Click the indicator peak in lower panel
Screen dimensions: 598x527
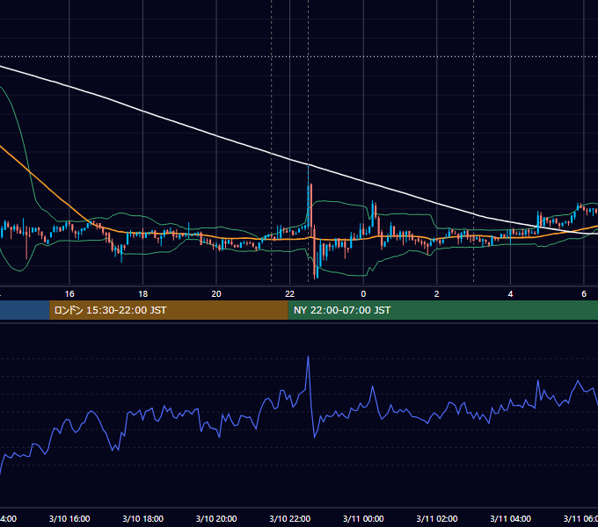tap(308, 357)
